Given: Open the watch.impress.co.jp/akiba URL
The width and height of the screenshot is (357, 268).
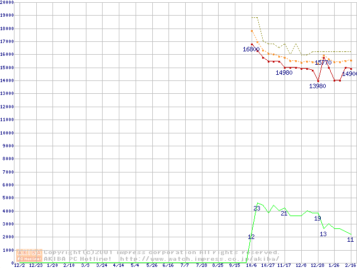Looking at the screenshot, I should (x=207, y=259).
